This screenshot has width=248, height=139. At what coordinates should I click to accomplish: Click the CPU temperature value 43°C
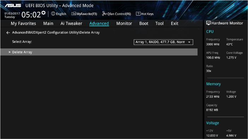230,44
